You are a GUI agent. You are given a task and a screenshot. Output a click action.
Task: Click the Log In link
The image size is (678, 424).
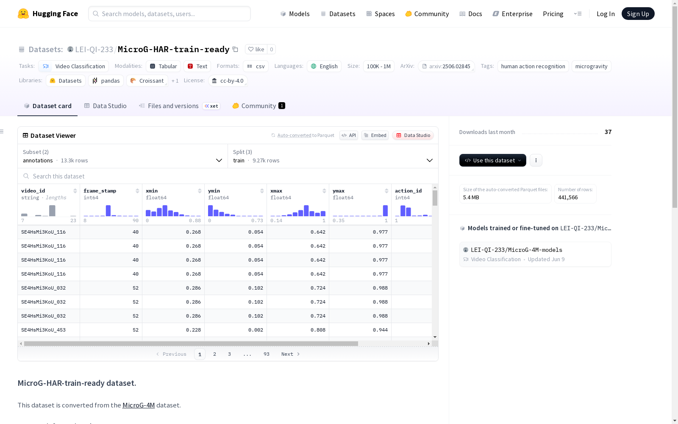click(606, 14)
